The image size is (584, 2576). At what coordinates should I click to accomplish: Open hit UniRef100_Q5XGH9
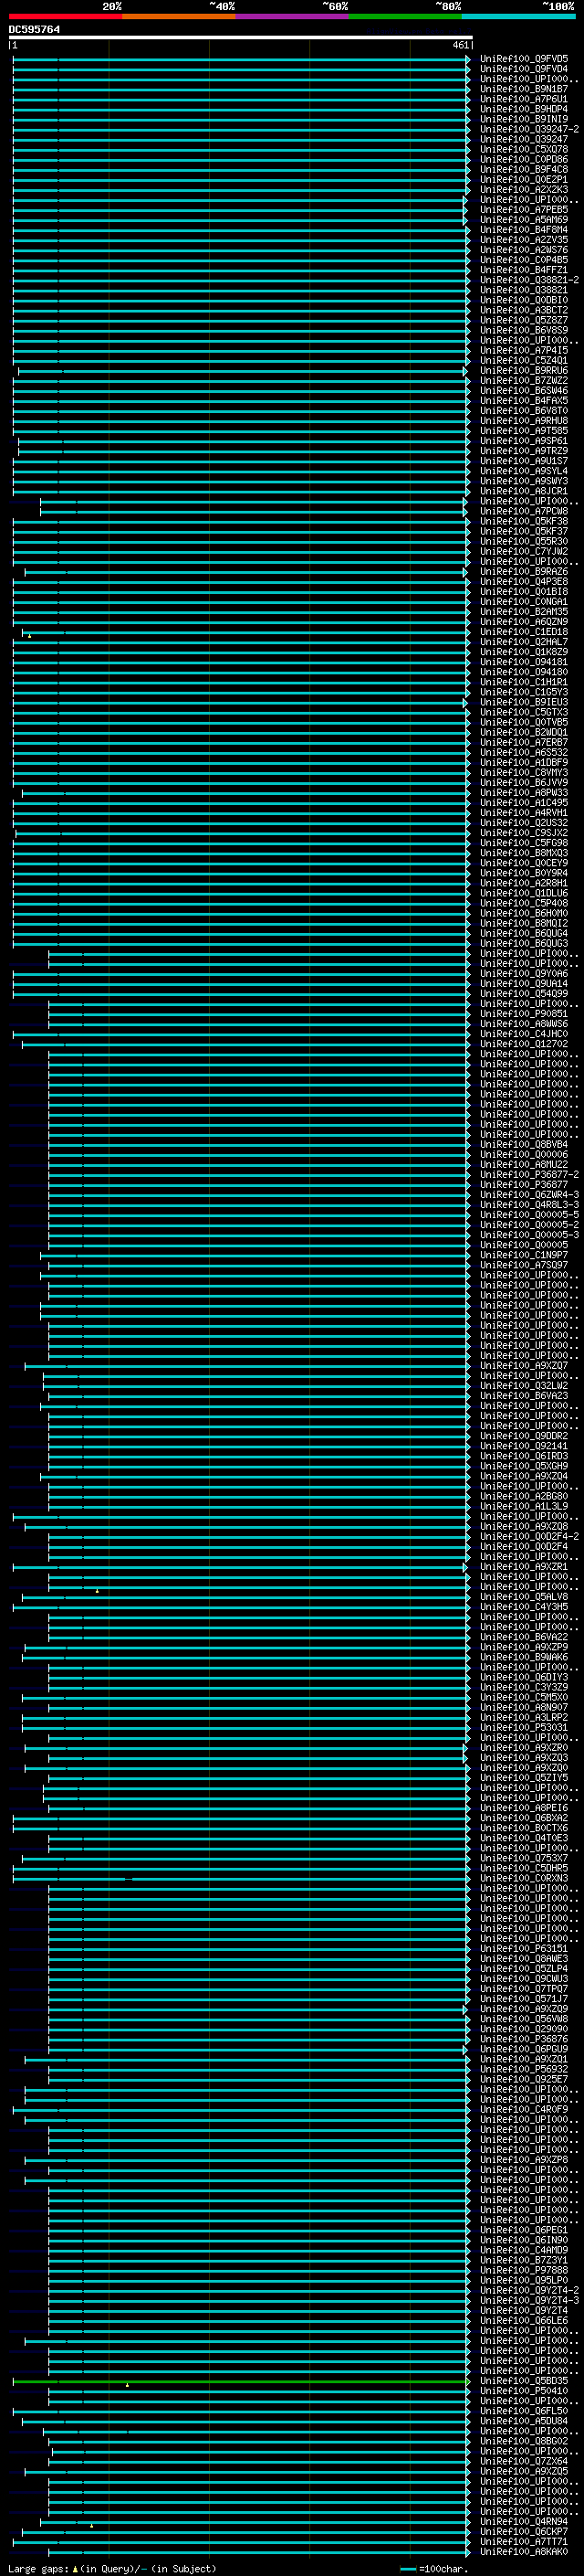point(524,1466)
